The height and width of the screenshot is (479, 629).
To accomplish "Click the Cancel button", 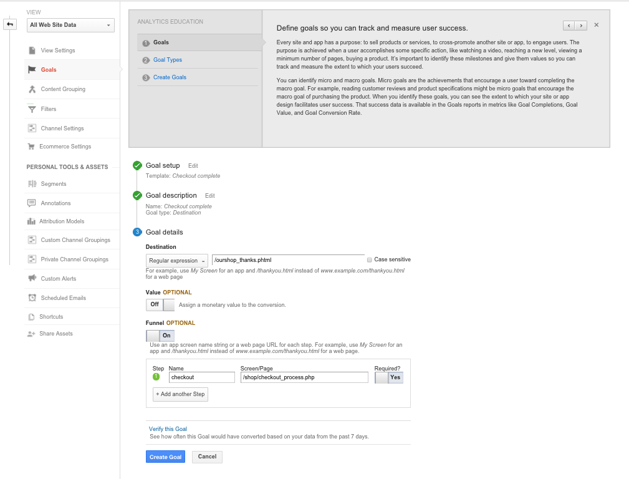I will [x=207, y=457].
